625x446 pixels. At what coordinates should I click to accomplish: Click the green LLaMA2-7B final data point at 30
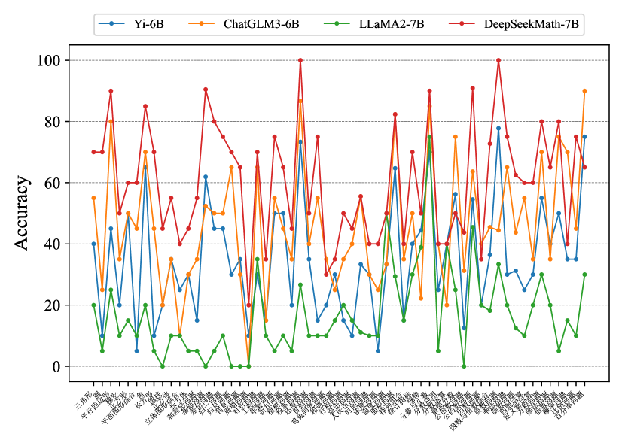pyautogui.click(x=584, y=275)
